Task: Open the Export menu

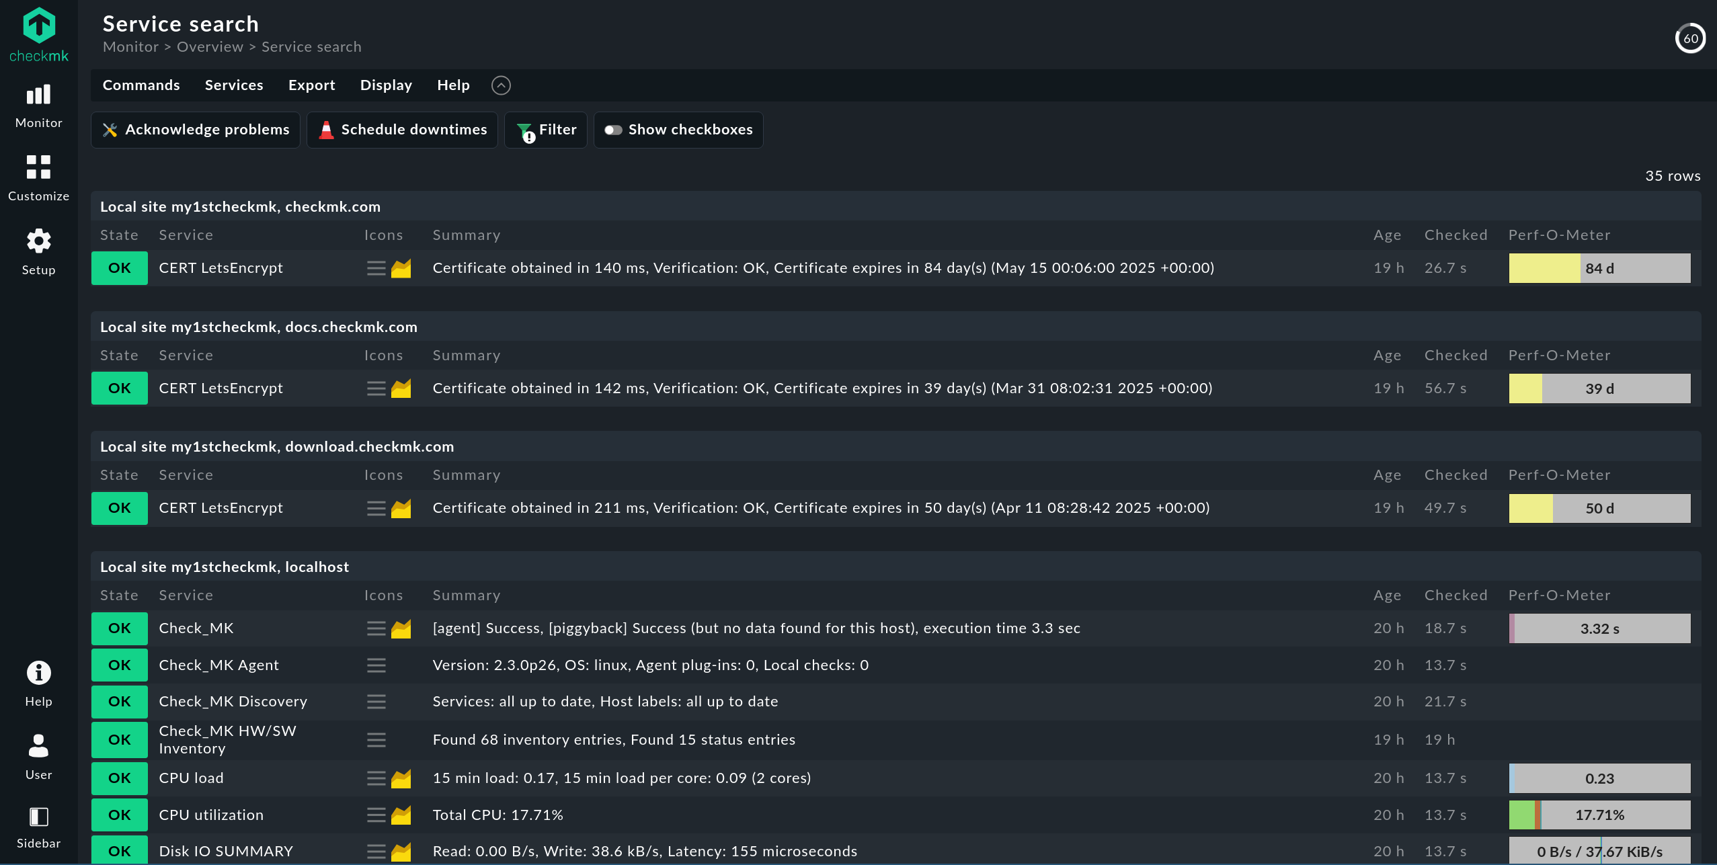Action: pyautogui.click(x=312, y=85)
